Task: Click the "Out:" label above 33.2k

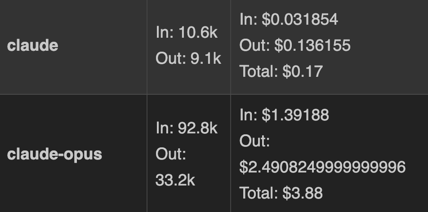Action: 171,154
